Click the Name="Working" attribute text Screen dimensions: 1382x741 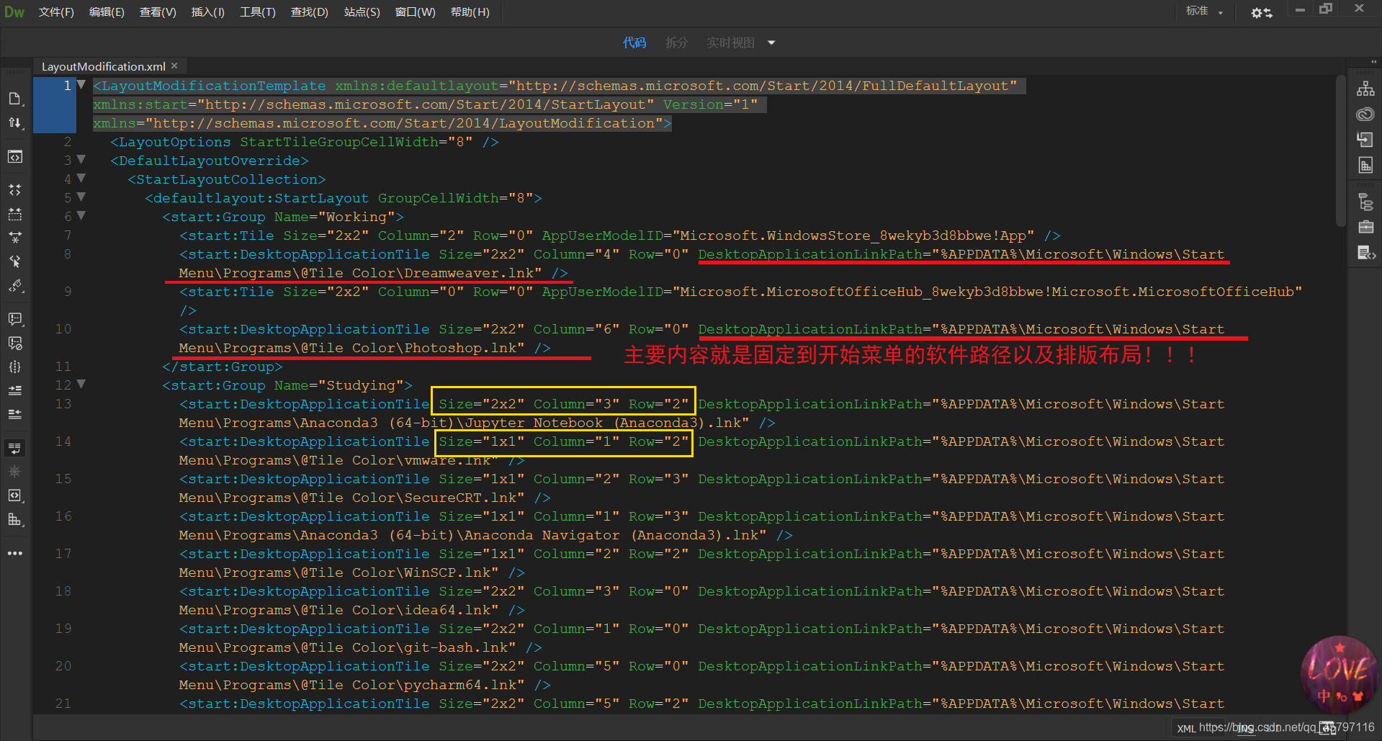[x=335, y=216]
